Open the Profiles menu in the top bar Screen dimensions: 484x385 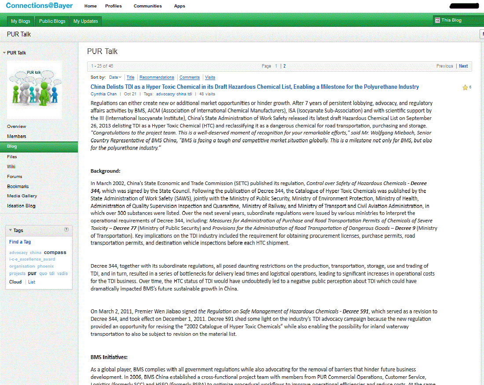click(113, 6)
